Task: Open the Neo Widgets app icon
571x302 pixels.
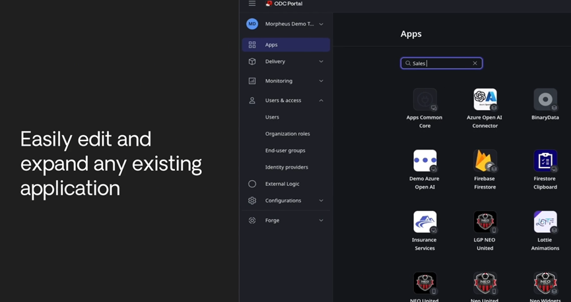Action: coord(545,283)
